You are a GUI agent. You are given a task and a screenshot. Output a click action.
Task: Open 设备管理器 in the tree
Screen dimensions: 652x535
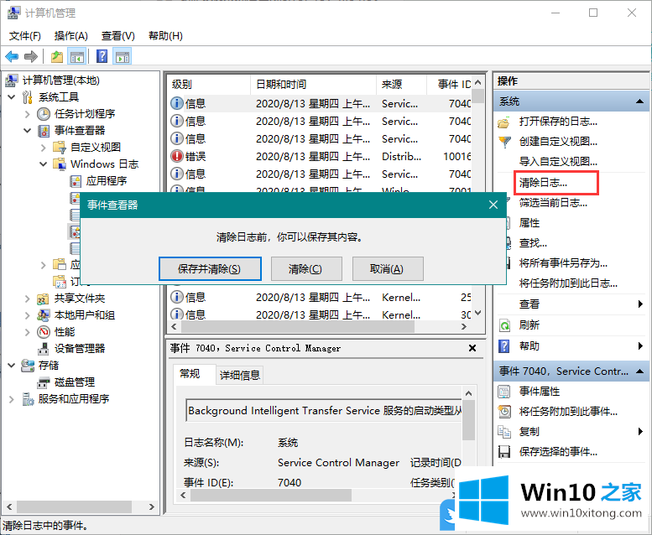80,348
